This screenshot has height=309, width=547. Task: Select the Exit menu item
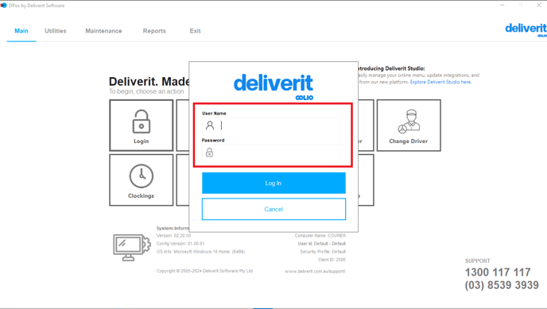(x=195, y=31)
